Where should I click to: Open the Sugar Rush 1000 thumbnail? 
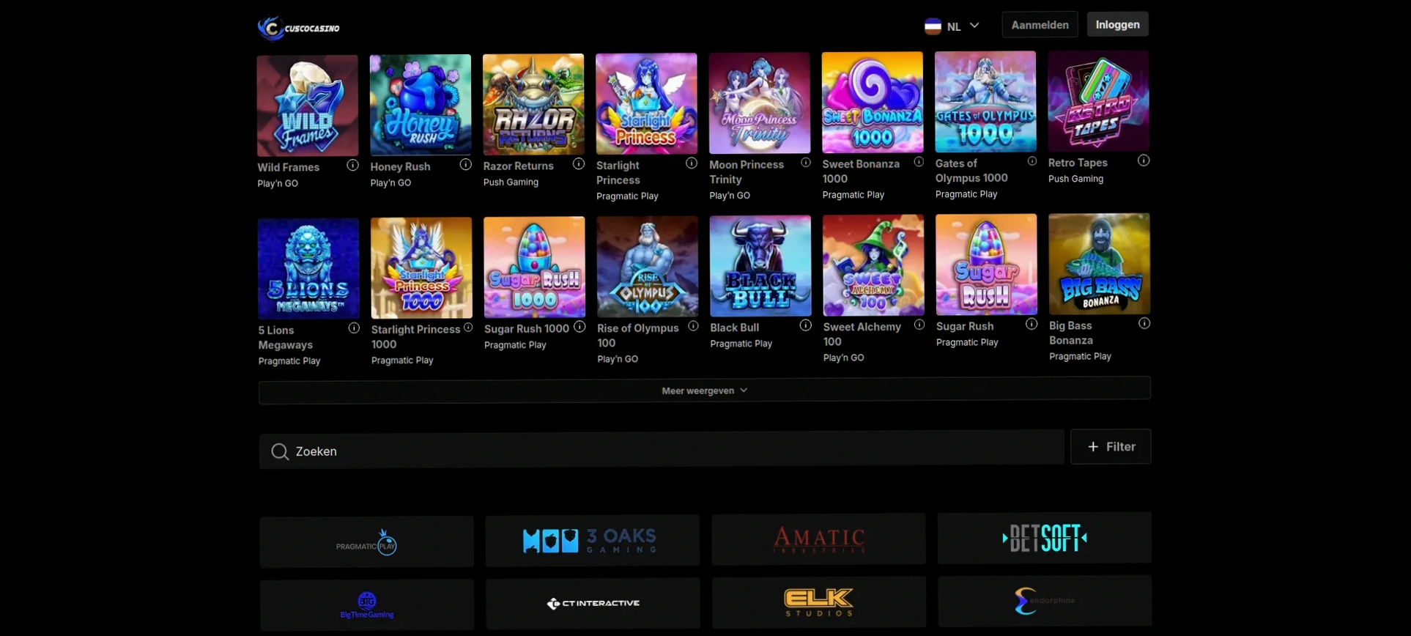tap(534, 267)
